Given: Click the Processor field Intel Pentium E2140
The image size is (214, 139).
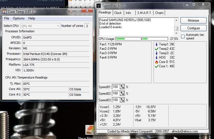Looking at the screenshot, I should click(56, 54).
